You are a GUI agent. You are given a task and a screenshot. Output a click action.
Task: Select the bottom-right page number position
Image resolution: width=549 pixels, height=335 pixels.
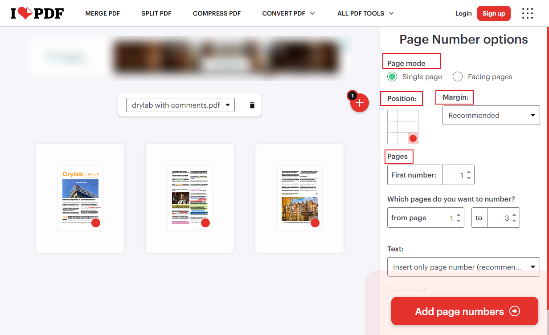(413, 138)
